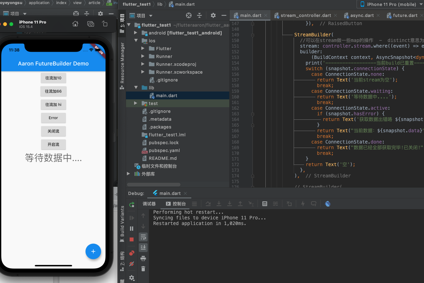
Task: Switch to async.dart editor tab
Action: pos(362,15)
